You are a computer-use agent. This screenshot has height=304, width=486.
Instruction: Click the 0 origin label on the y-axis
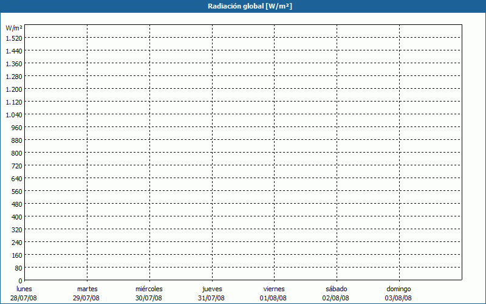tap(20, 280)
